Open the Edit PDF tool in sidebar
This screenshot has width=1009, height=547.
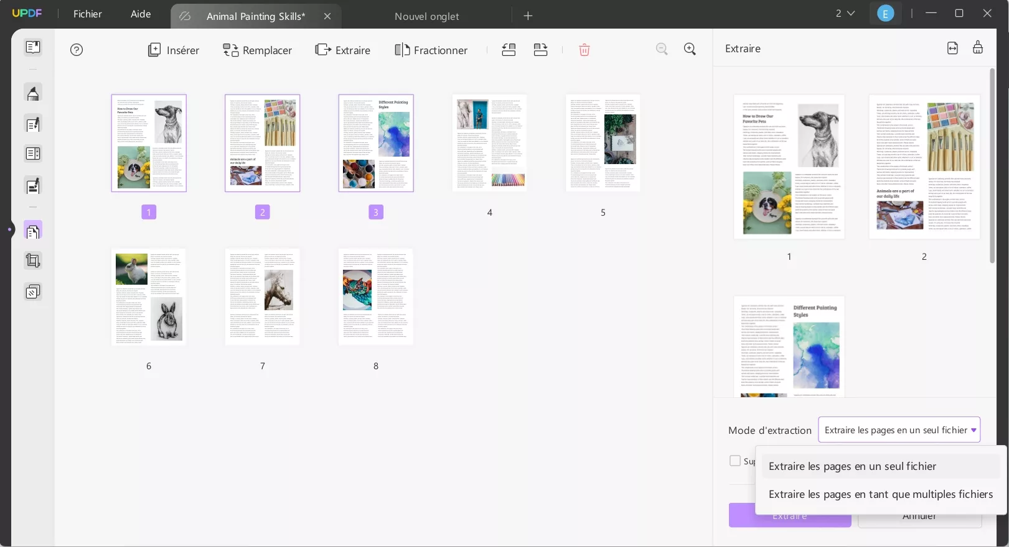[33, 124]
